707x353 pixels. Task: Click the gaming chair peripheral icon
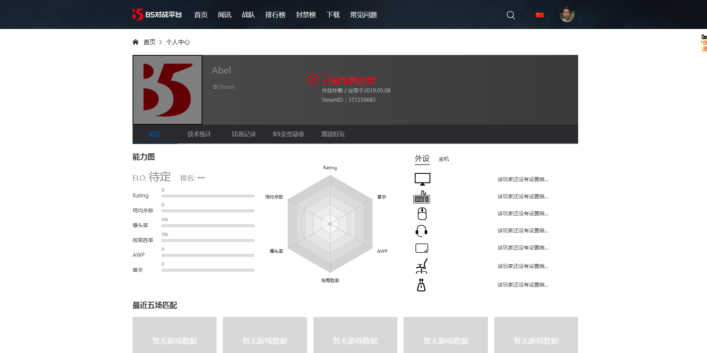tap(422, 266)
